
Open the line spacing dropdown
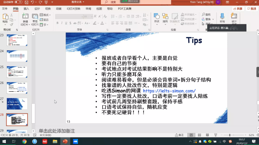(138, 16)
